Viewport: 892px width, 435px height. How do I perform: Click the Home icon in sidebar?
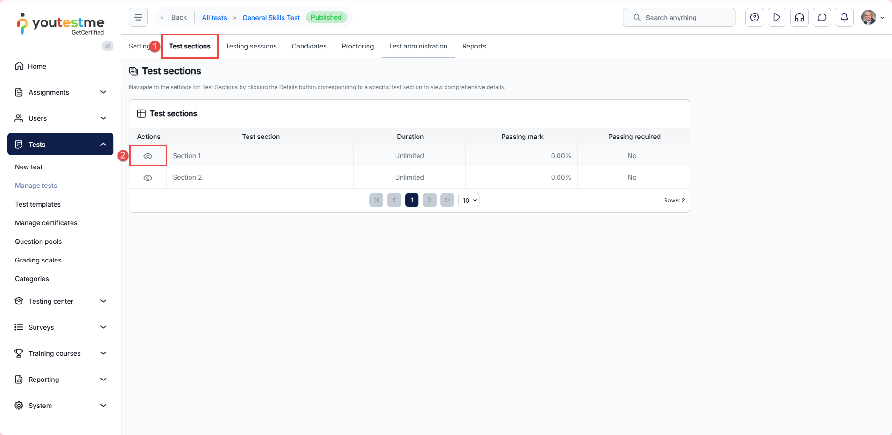(19, 66)
